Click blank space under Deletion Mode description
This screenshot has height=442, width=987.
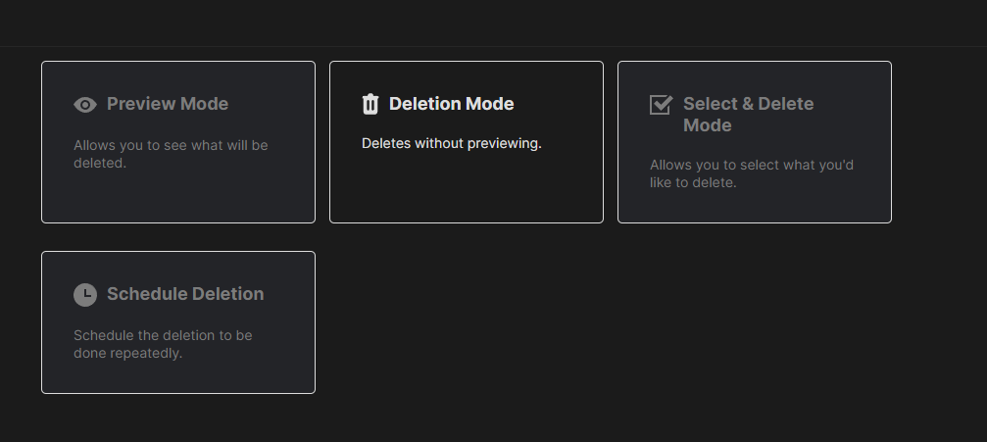467,187
